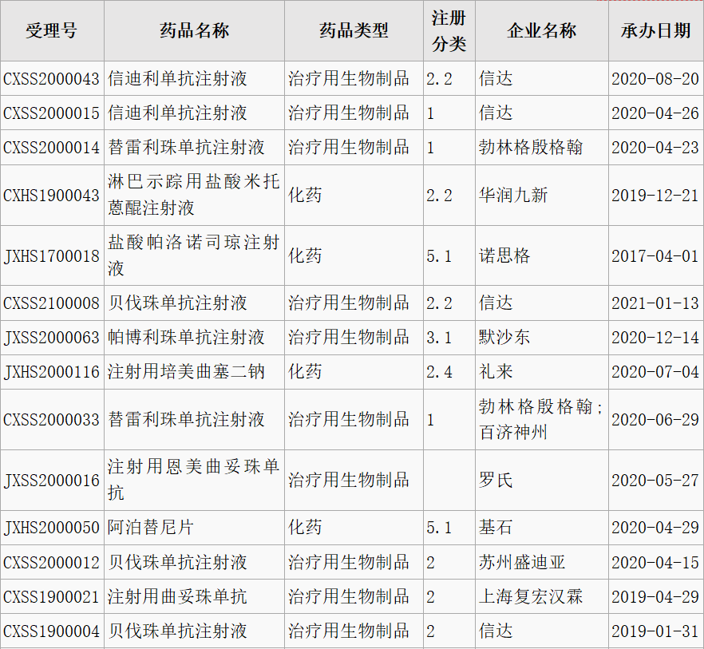704x649 pixels.
Task: Select the 药品类型 column header
Action: [354, 30]
